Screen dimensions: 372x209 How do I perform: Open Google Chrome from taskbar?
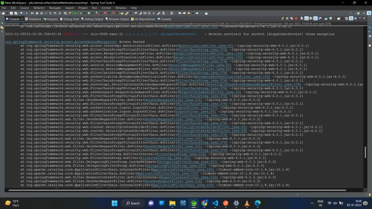pyautogui.click(x=204, y=203)
